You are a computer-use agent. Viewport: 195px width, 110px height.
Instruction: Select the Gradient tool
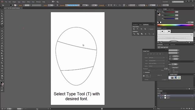2,58
